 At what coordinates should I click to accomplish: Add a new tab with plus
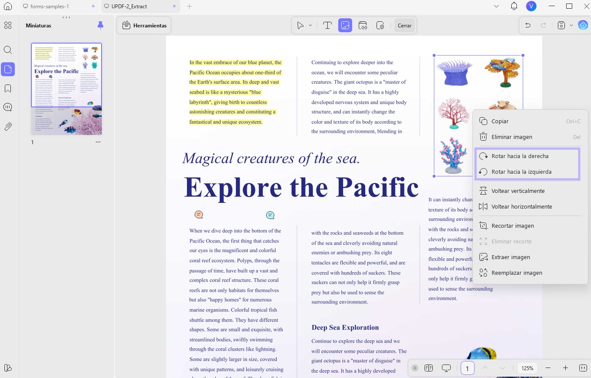click(189, 7)
